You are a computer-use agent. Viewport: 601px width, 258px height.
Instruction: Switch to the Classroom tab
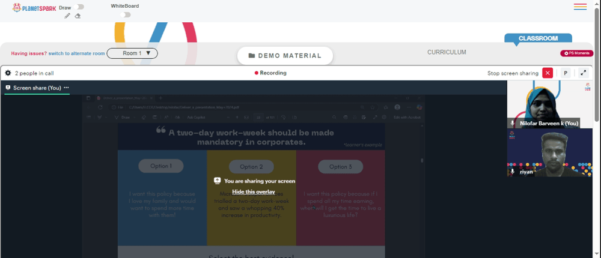pos(538,38)
